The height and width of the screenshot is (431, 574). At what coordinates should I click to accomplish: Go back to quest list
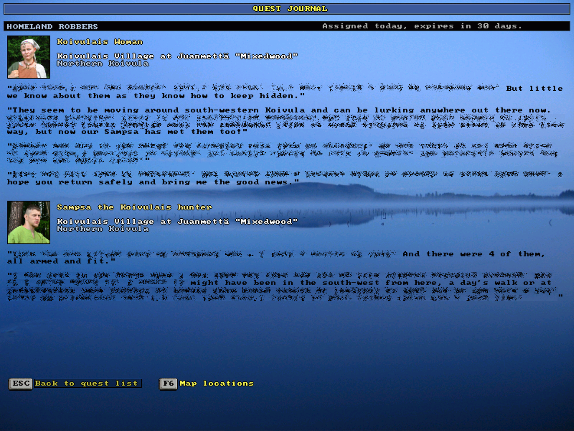[86, 384]
